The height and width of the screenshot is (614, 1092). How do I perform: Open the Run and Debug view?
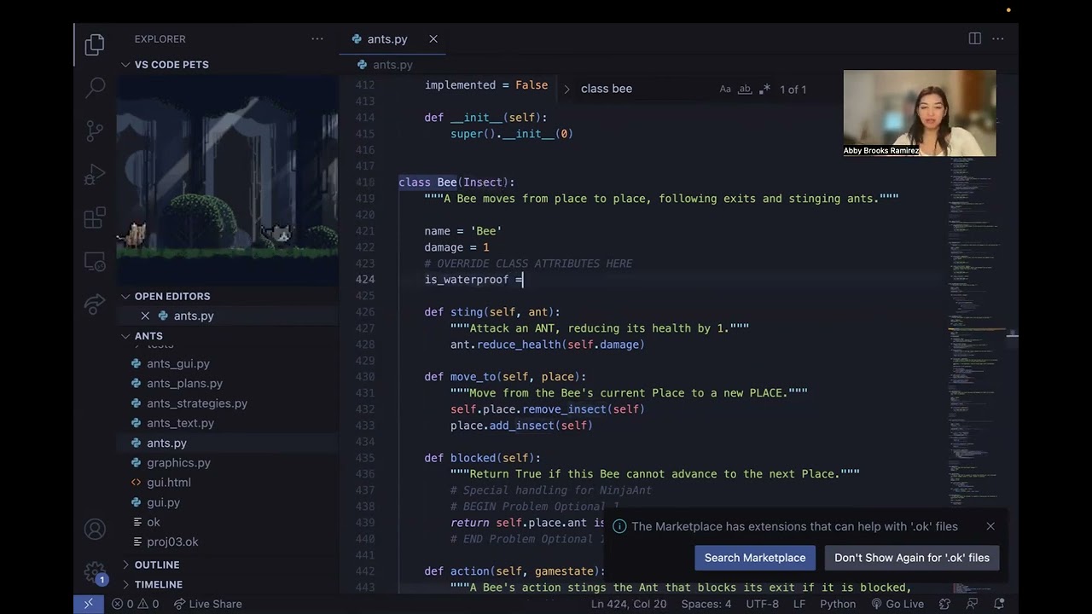[95, 174]
